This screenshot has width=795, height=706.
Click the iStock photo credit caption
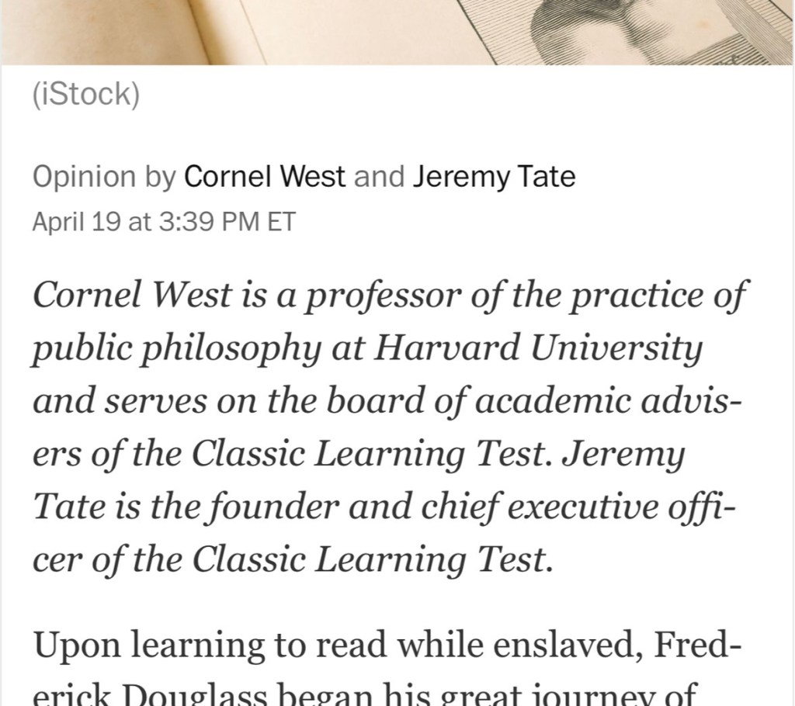[x=85, y=95]
